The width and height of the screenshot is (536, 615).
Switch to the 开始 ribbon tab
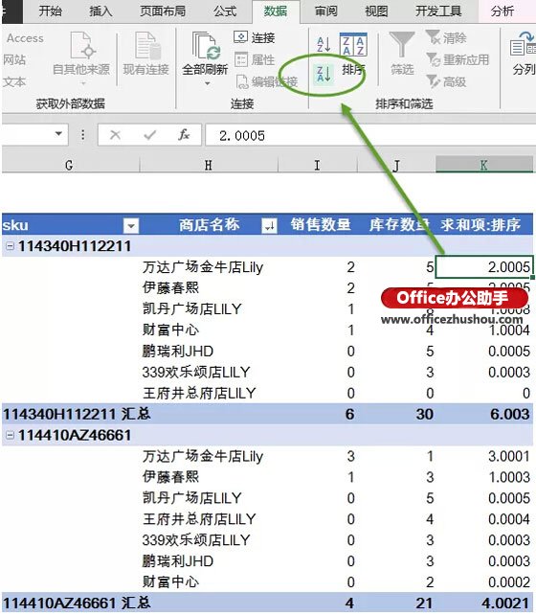click(50, 11)
